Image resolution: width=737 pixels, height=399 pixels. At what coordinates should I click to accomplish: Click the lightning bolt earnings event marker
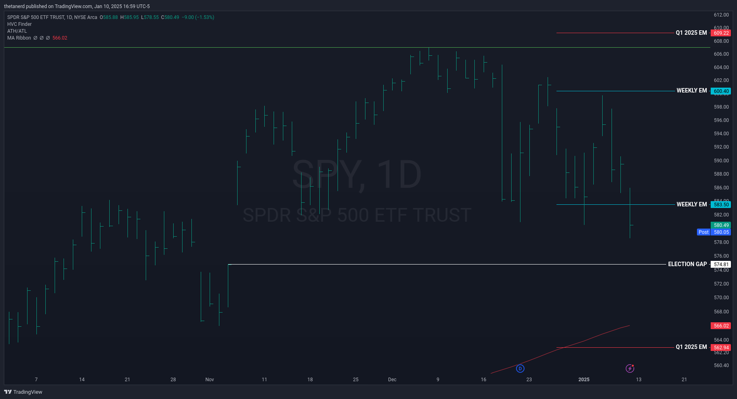[630, 368]
